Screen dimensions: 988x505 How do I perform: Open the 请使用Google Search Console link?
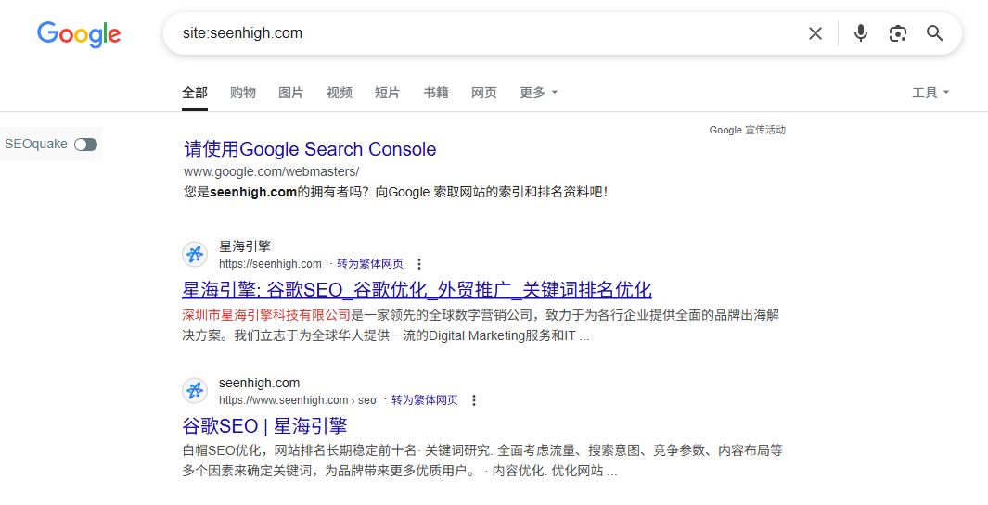point(310,149)
